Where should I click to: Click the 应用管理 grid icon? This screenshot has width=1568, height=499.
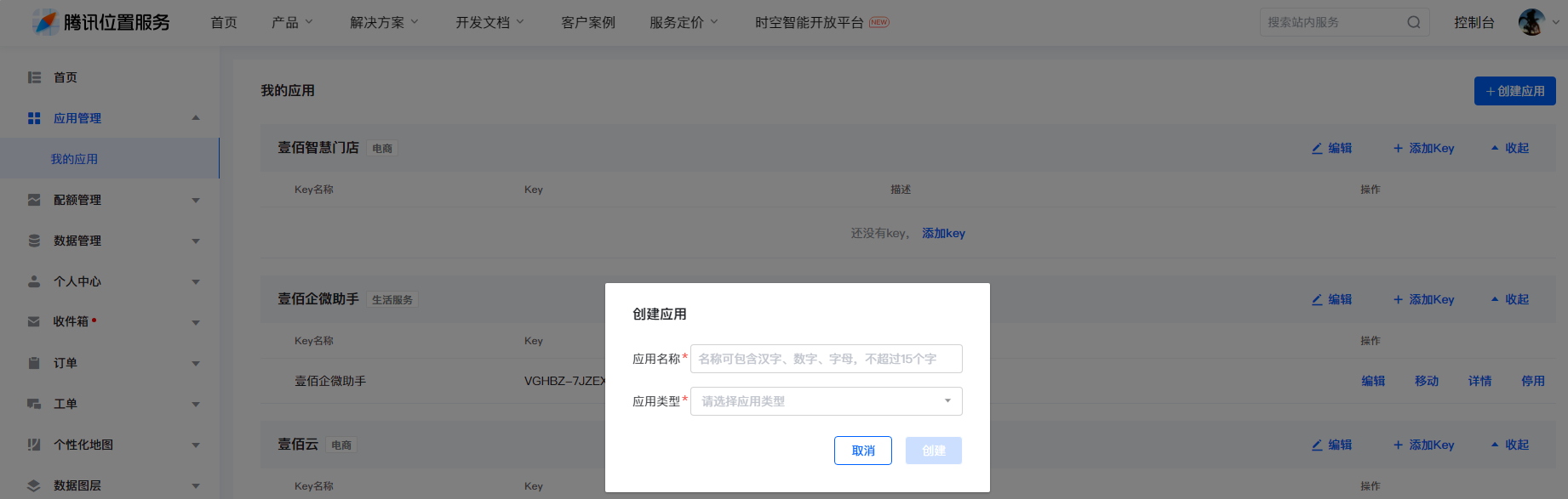tap(34, 118)
